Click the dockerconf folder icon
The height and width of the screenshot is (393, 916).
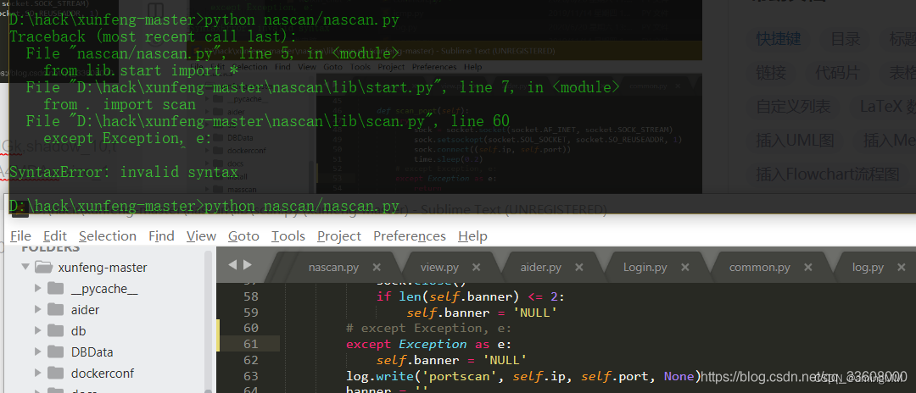55,373
